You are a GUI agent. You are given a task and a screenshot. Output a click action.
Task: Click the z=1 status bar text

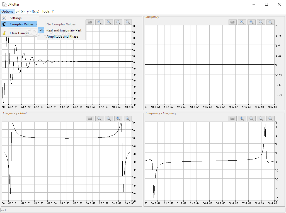[x=3, y=210]
